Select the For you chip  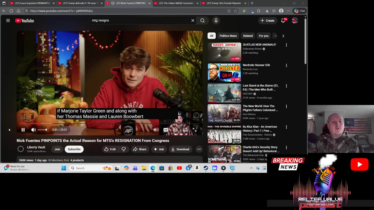pos(264,36)
